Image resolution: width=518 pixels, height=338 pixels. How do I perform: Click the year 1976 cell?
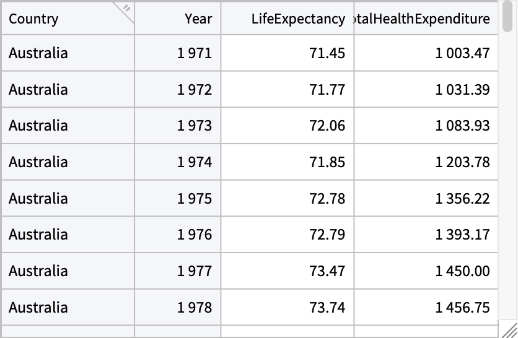click(195, 235)
